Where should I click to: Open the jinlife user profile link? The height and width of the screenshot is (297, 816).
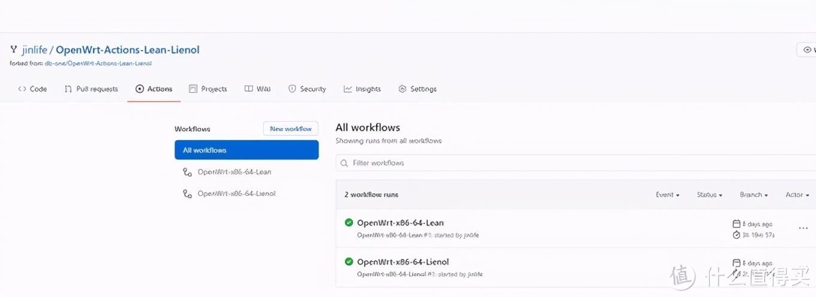tap(34, 50)
